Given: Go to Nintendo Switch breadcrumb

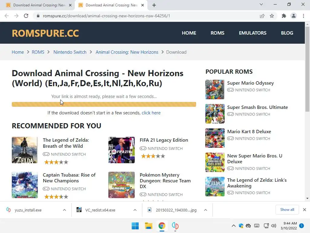Looking at the screenshot, I should coord(70,52).
